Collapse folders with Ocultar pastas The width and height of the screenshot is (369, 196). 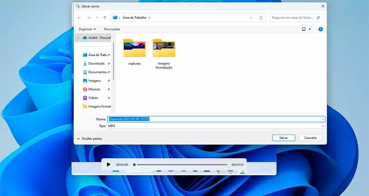89,139
